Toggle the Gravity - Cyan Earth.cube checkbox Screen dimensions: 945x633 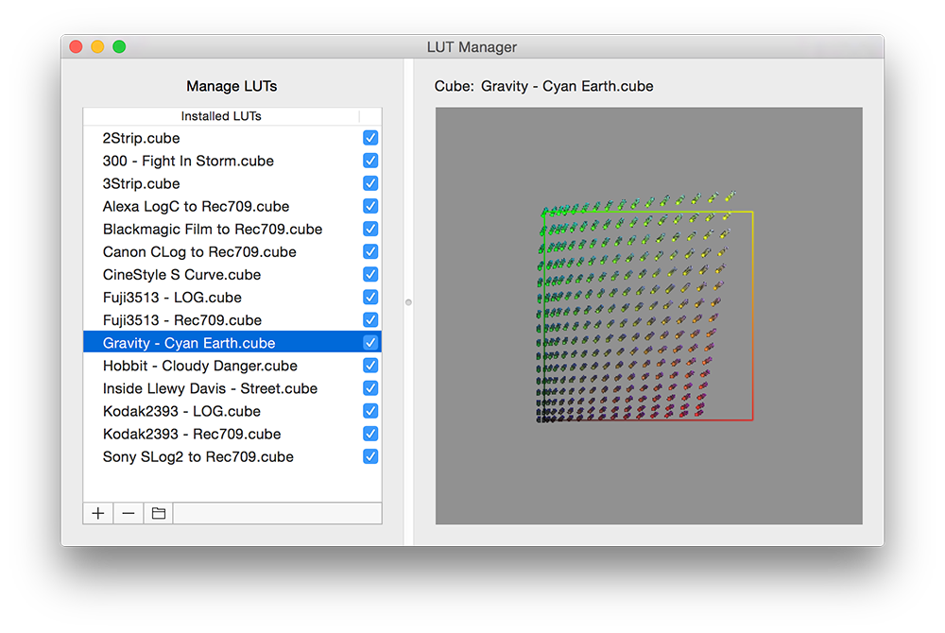pos(370,343)
